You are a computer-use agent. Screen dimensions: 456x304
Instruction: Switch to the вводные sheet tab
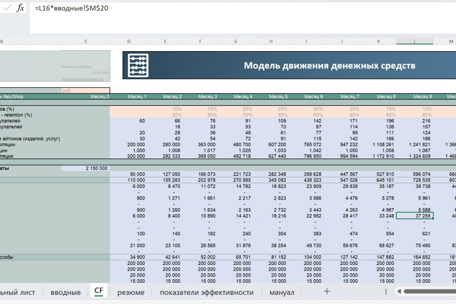pyautogui.click(x=65, y=292)
